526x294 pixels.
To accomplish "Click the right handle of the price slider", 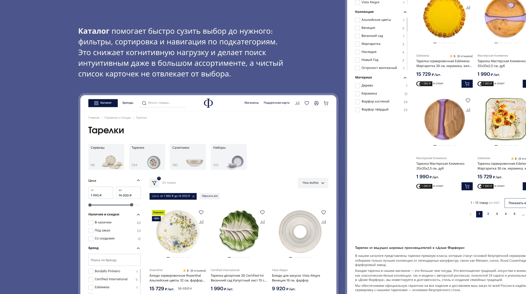I will tap(131, 205).
